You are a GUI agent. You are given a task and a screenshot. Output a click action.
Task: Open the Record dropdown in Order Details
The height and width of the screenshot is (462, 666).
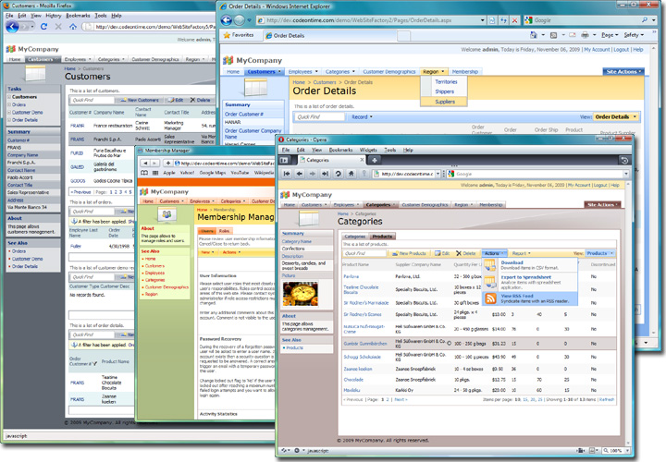coord(362,116)
